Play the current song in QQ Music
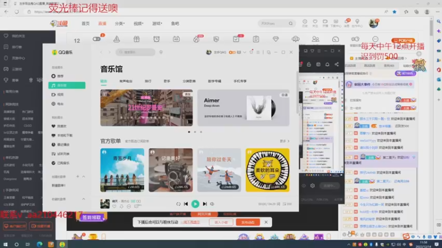 195,204
